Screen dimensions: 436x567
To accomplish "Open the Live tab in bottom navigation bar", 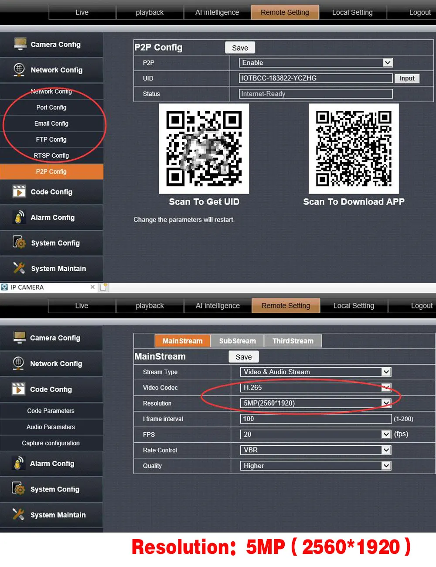I will [x=82, y=306].
